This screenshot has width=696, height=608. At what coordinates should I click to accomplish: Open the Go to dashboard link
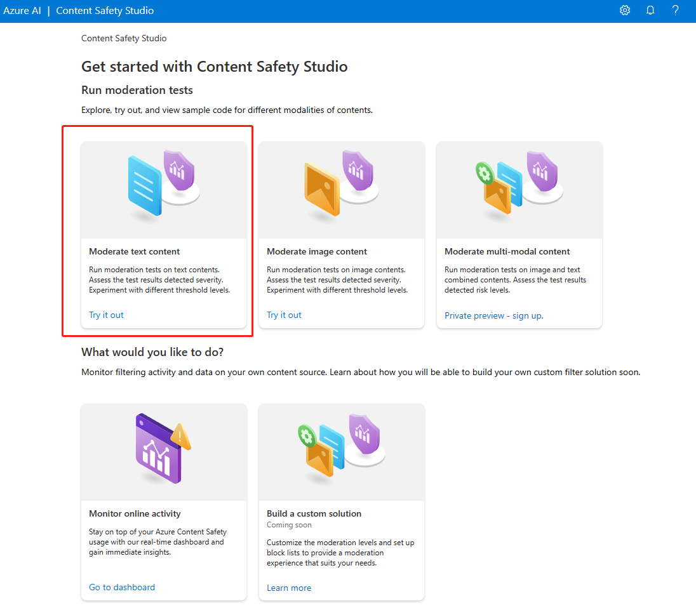tap(122, 587)
